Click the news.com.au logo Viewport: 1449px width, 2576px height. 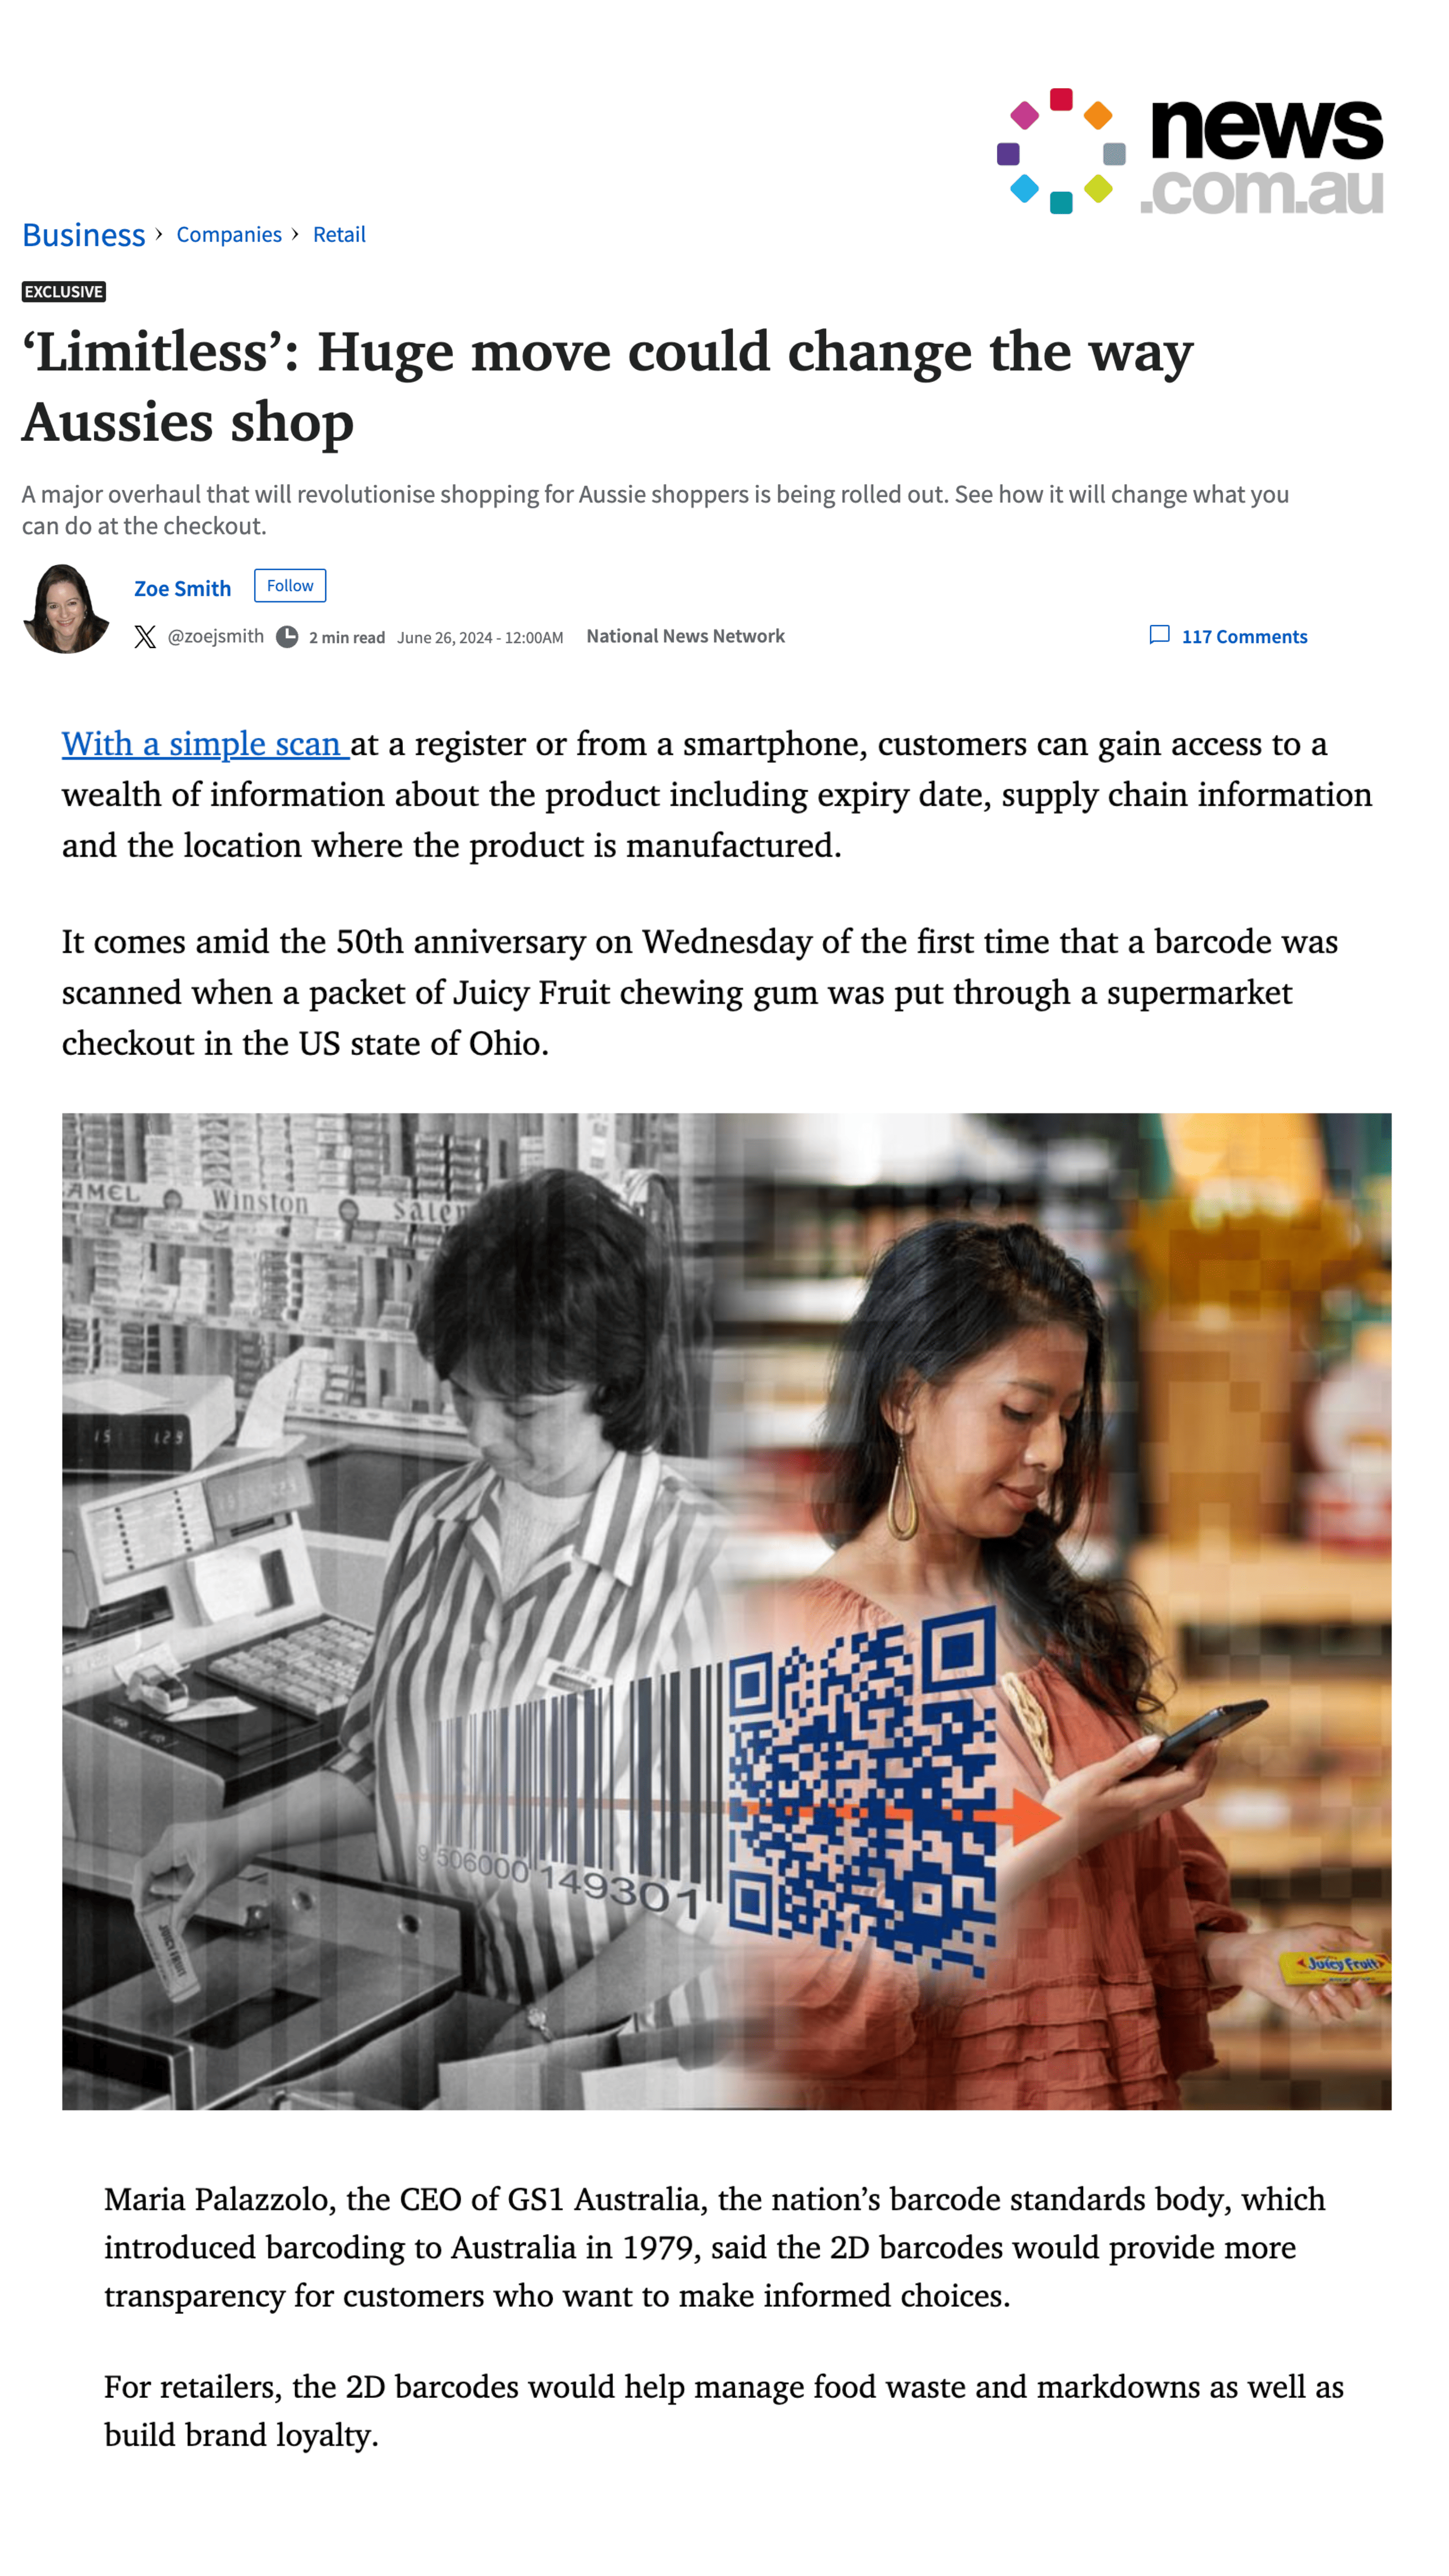coord(1189,151)
